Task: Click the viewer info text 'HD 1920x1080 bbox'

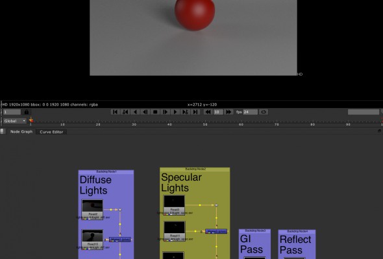Action: pyautogui.click(x=21, y=104)
